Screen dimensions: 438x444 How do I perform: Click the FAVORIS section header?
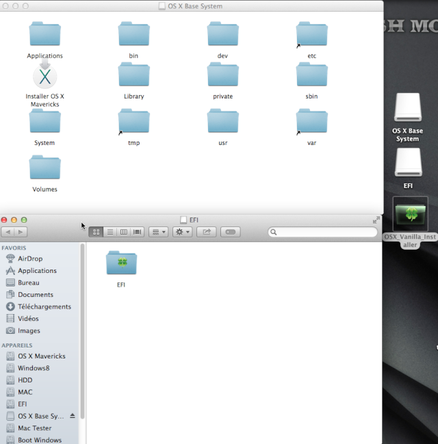point(14,248)
